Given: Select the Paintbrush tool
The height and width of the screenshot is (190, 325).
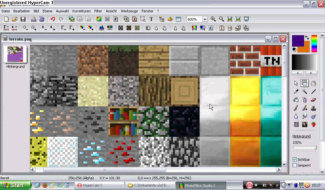Looking at the screenshot, I should [x=296, y=108].
